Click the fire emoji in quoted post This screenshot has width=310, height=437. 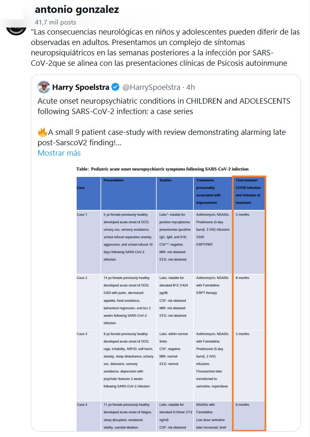42,133
